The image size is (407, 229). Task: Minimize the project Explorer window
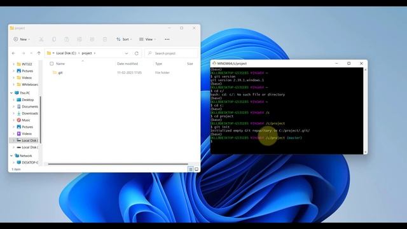[x=169, y=28]
